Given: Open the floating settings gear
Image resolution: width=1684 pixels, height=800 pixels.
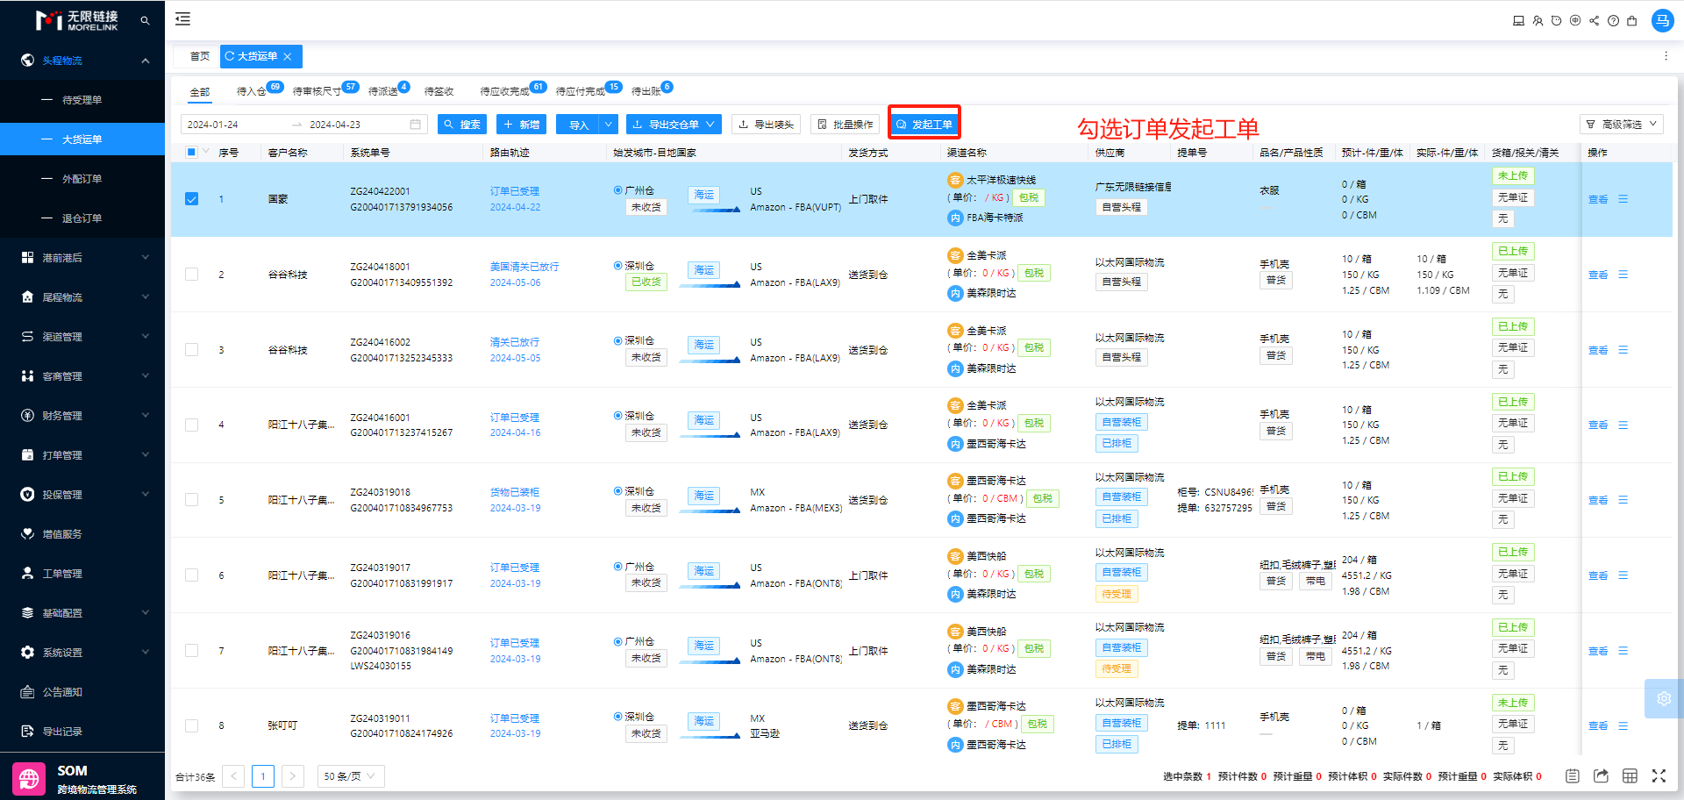Looking at the screenshot, I should [1664, 698].
